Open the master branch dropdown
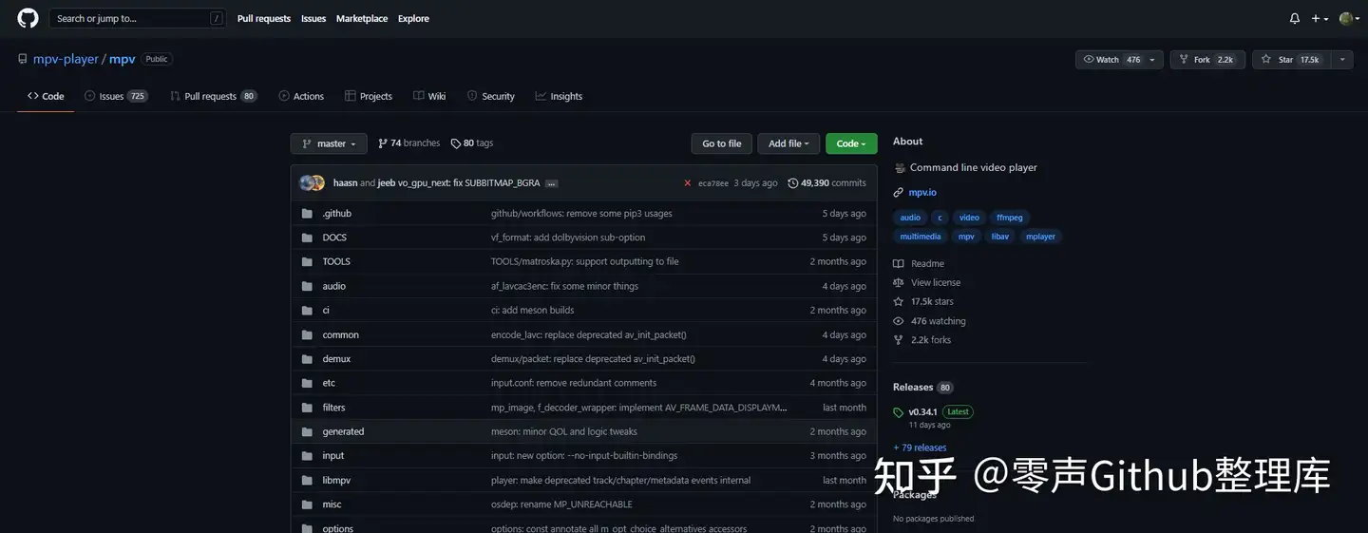Viewport: 1368px width, 533px height. coord(329,143)
